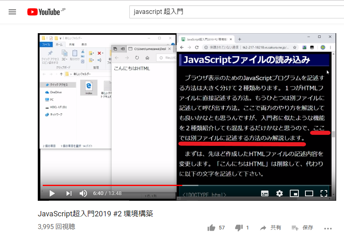Skip to the next video
Image resolution: width=344 pixels, height=236 pixels.
[69, 193]
